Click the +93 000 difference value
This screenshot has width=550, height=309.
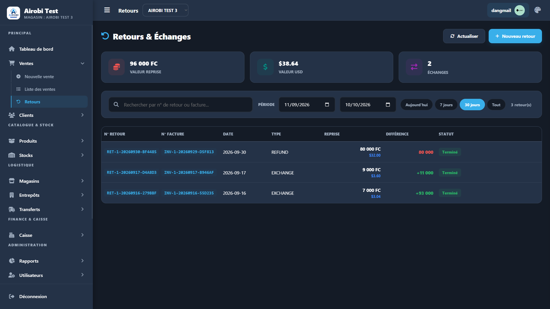(424, 193)
